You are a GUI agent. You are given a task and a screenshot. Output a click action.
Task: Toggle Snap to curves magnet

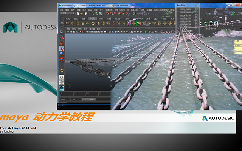point(112,14)
